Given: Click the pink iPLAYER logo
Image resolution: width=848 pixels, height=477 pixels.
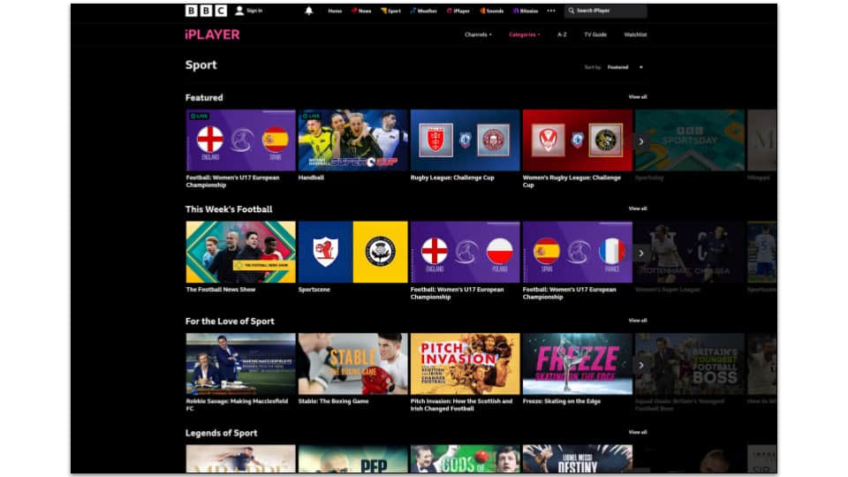Looking at the screenshot, I should click(x=212, y=34).
